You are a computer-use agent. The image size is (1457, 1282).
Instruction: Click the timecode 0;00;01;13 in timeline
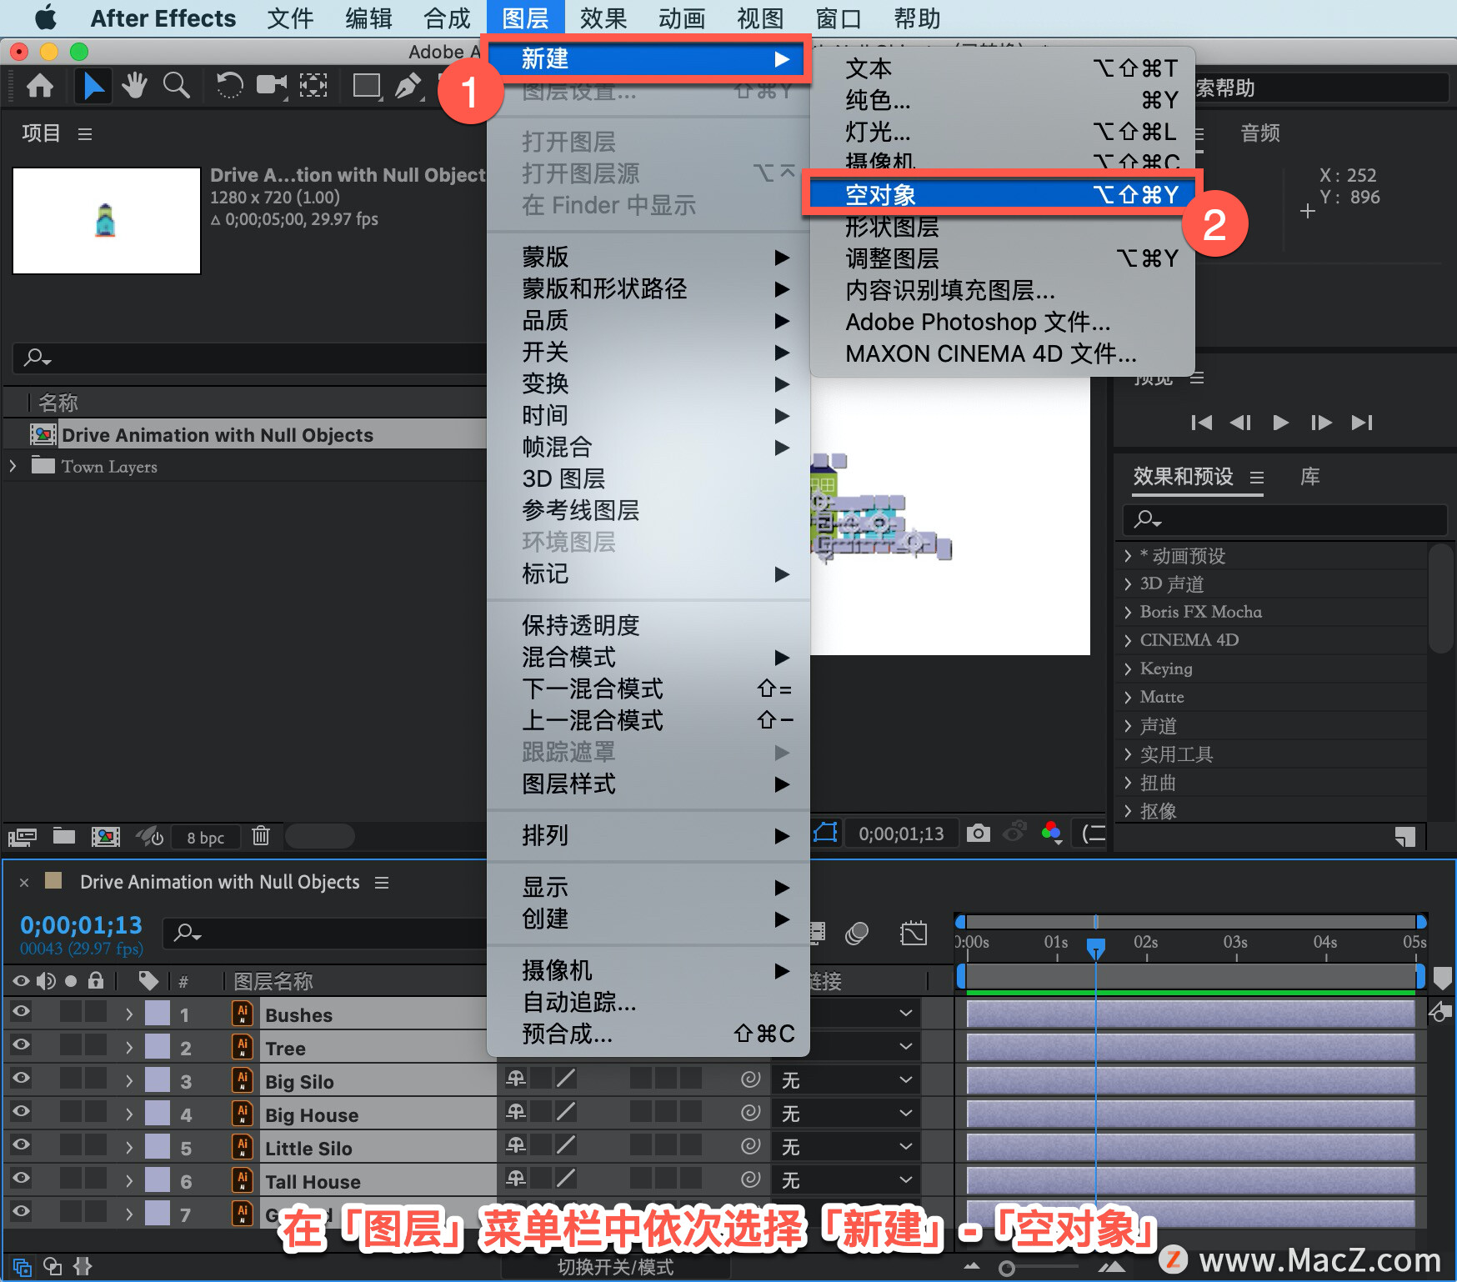pyautogui.click(x=81, y=925)
